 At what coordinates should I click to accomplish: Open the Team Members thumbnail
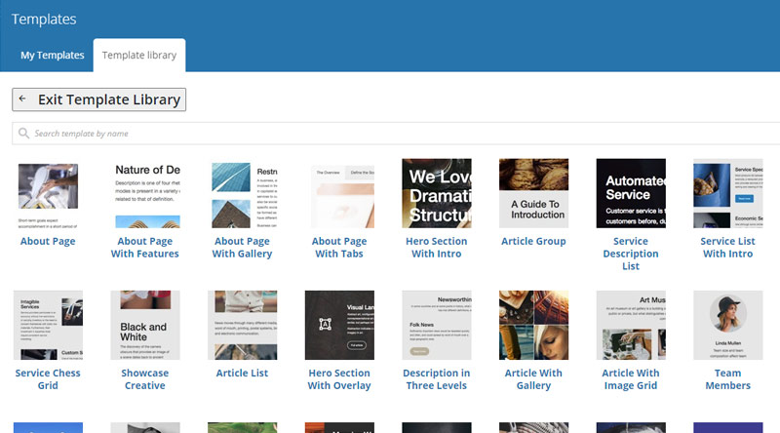point(728,326)
